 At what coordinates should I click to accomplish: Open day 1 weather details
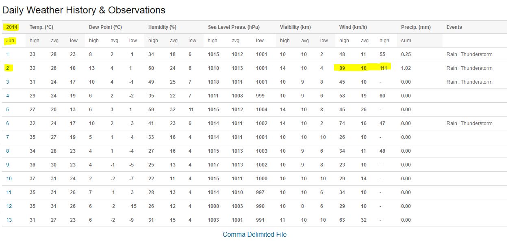(x=8, y=54)
